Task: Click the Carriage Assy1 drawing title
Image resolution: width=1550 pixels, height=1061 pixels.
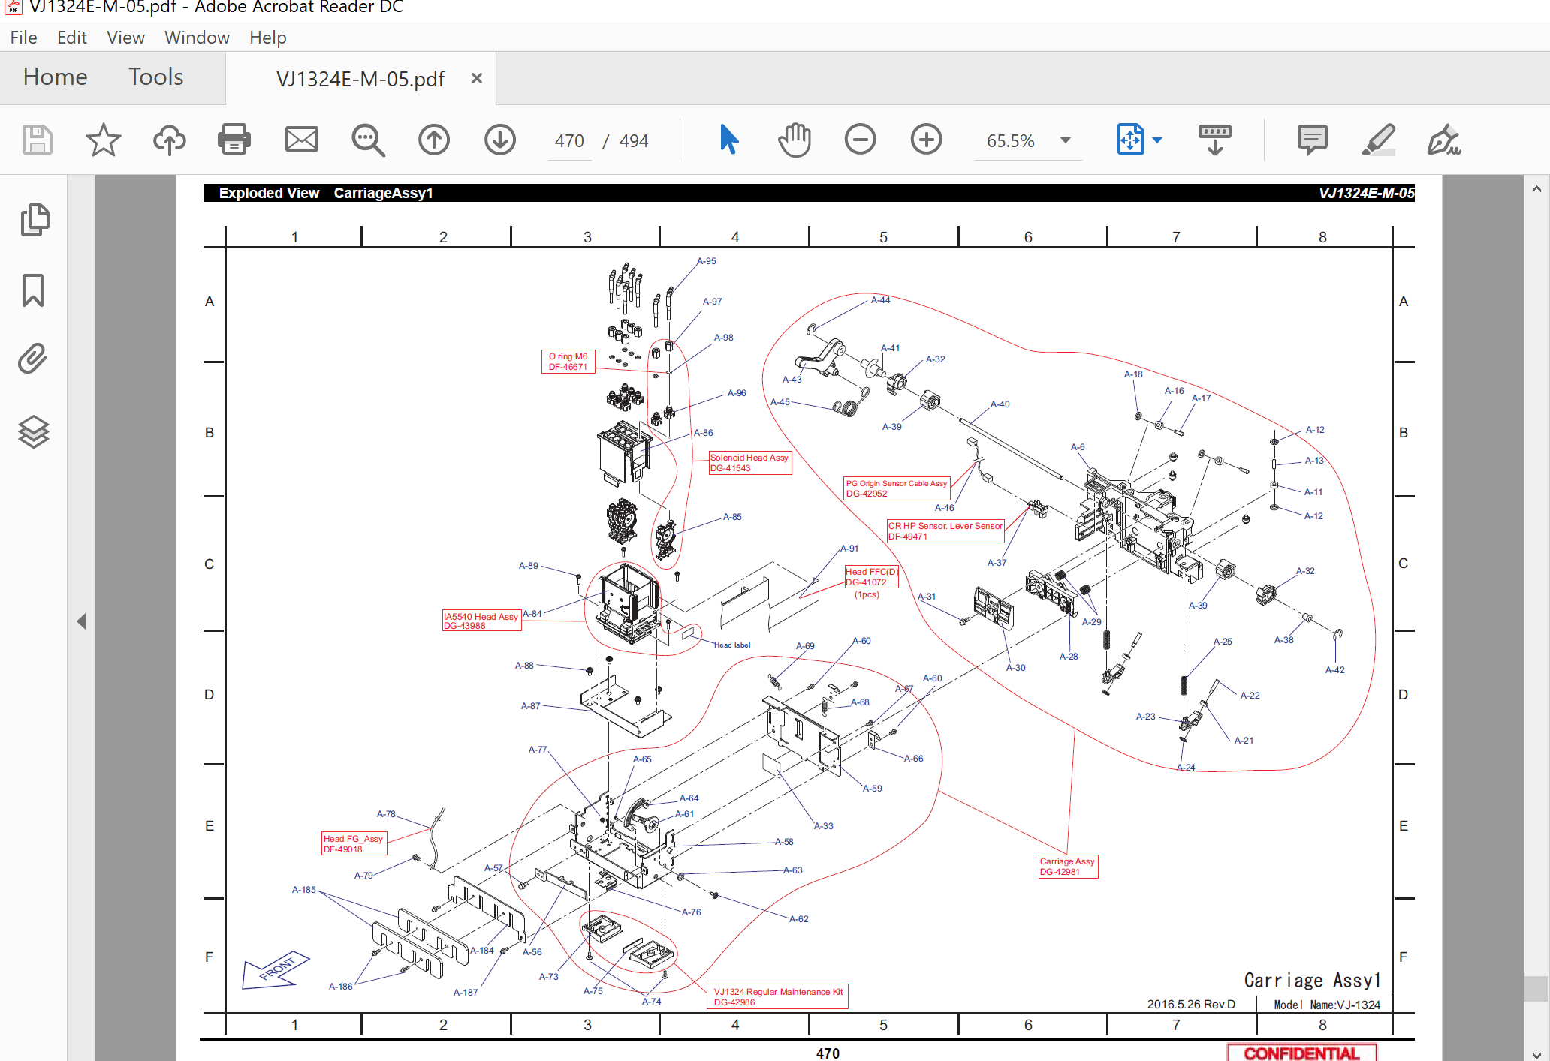Action: pos(1313,980)
